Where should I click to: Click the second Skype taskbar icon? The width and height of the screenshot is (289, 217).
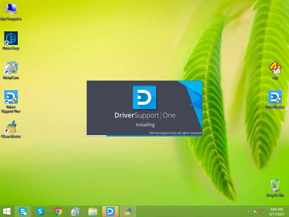tap(40, 211)
